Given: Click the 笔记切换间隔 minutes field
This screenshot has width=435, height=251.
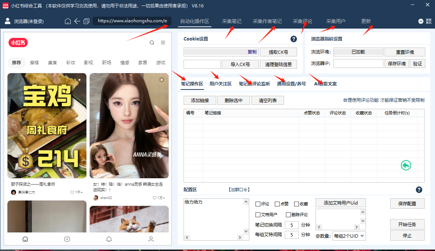Looking at the screenshot, I should pyautogui.click(x=291, y=225).
